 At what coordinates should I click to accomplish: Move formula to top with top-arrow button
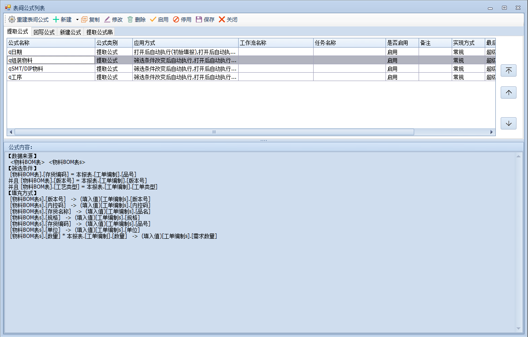(509, 70)
